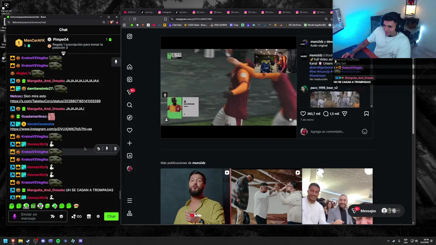Open Discord from taskbar
436x245 pixels.
pos(43,241)
